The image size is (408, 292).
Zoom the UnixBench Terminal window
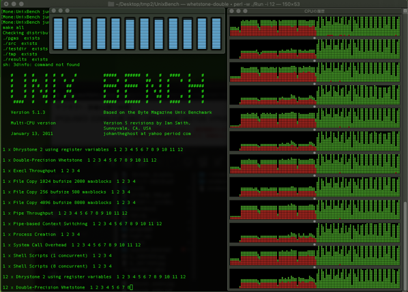22,4
